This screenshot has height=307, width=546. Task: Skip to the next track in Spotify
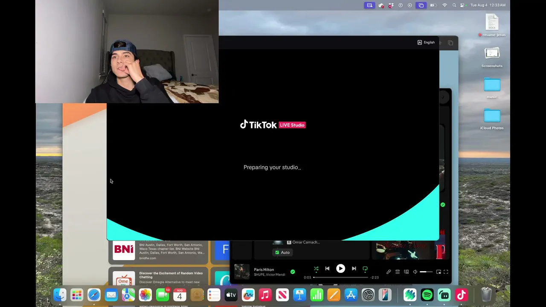354,269
